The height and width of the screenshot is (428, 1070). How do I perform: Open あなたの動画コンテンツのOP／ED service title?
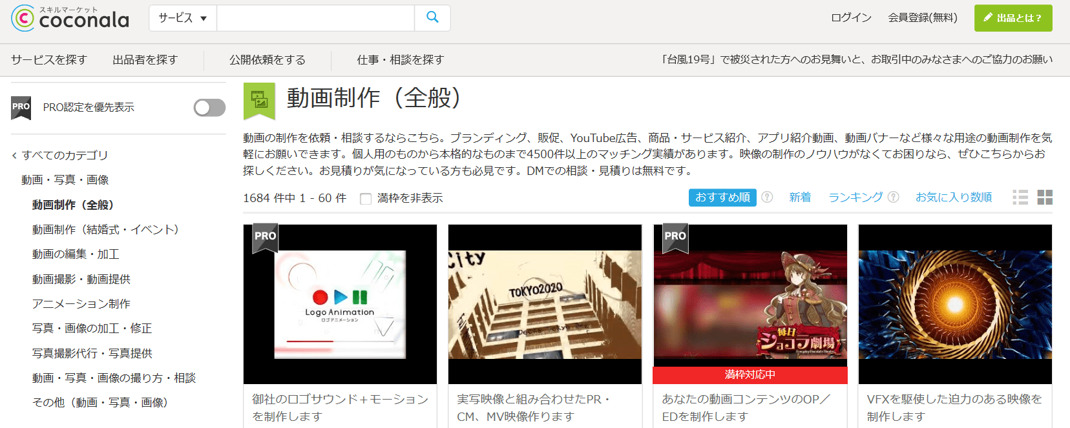[x=746, y=408]
